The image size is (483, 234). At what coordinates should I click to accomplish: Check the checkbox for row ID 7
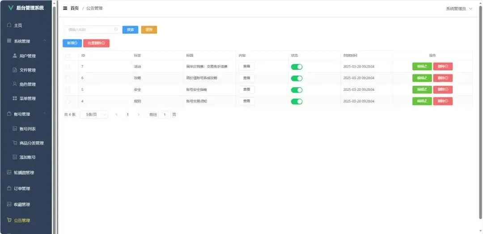click(x=68, y=66)
